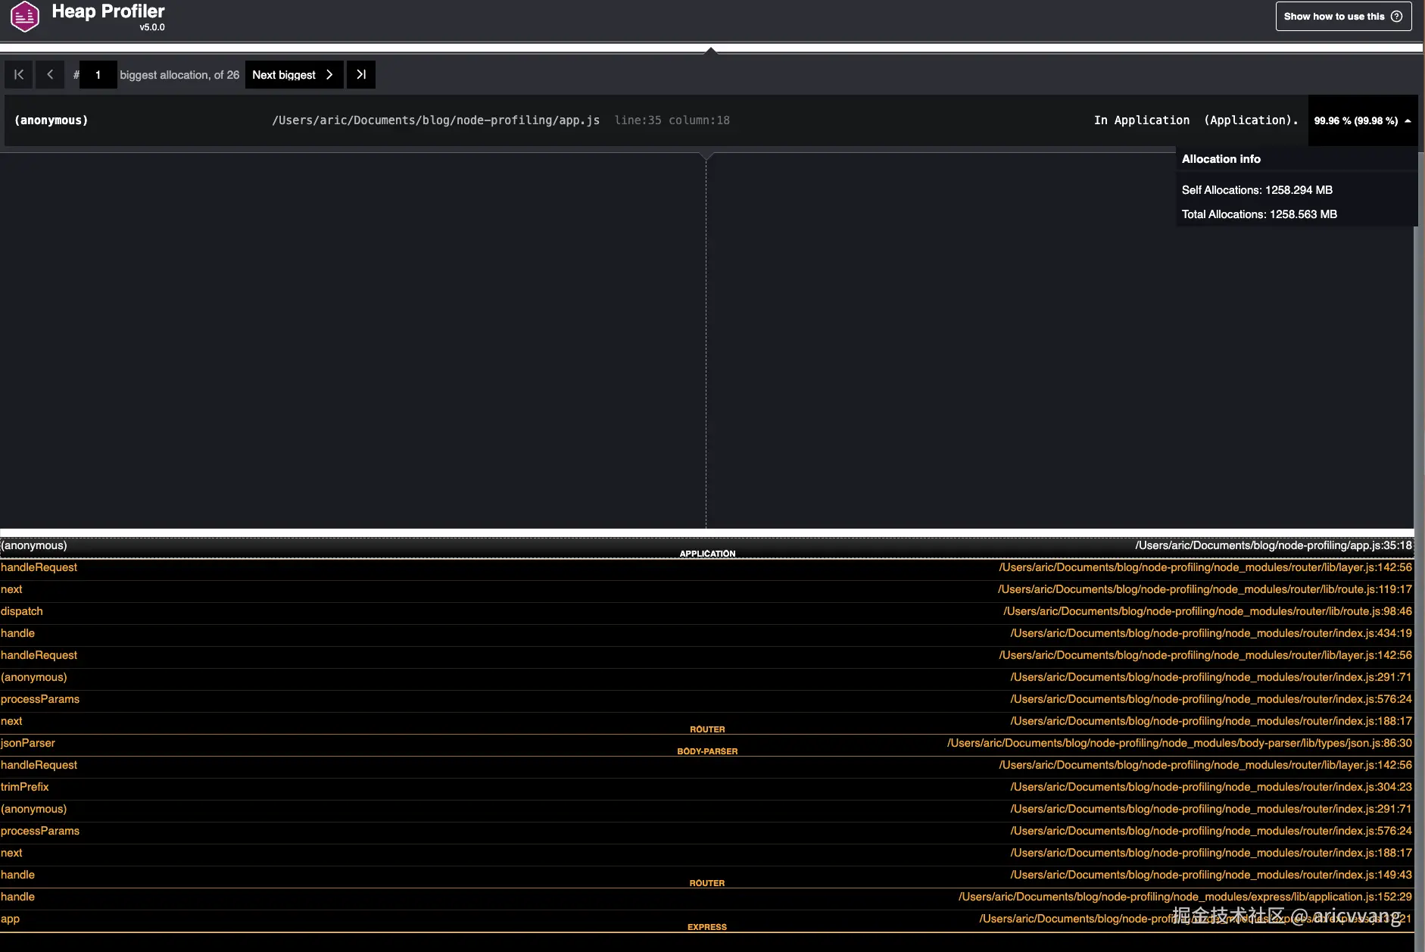Viewport: 1425px width, 952px height.
Task: Jump to first allocation using skip-back icon
Action: point(18,74)
